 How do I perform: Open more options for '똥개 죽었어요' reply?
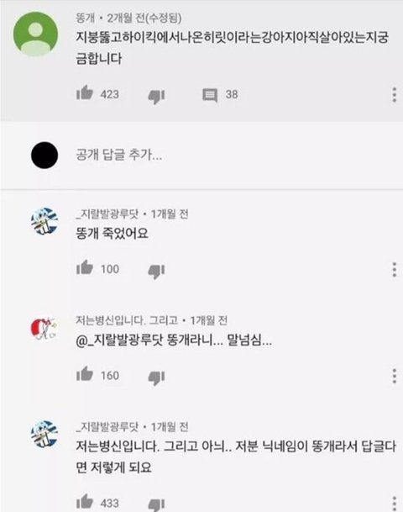[x=395, y=269]
